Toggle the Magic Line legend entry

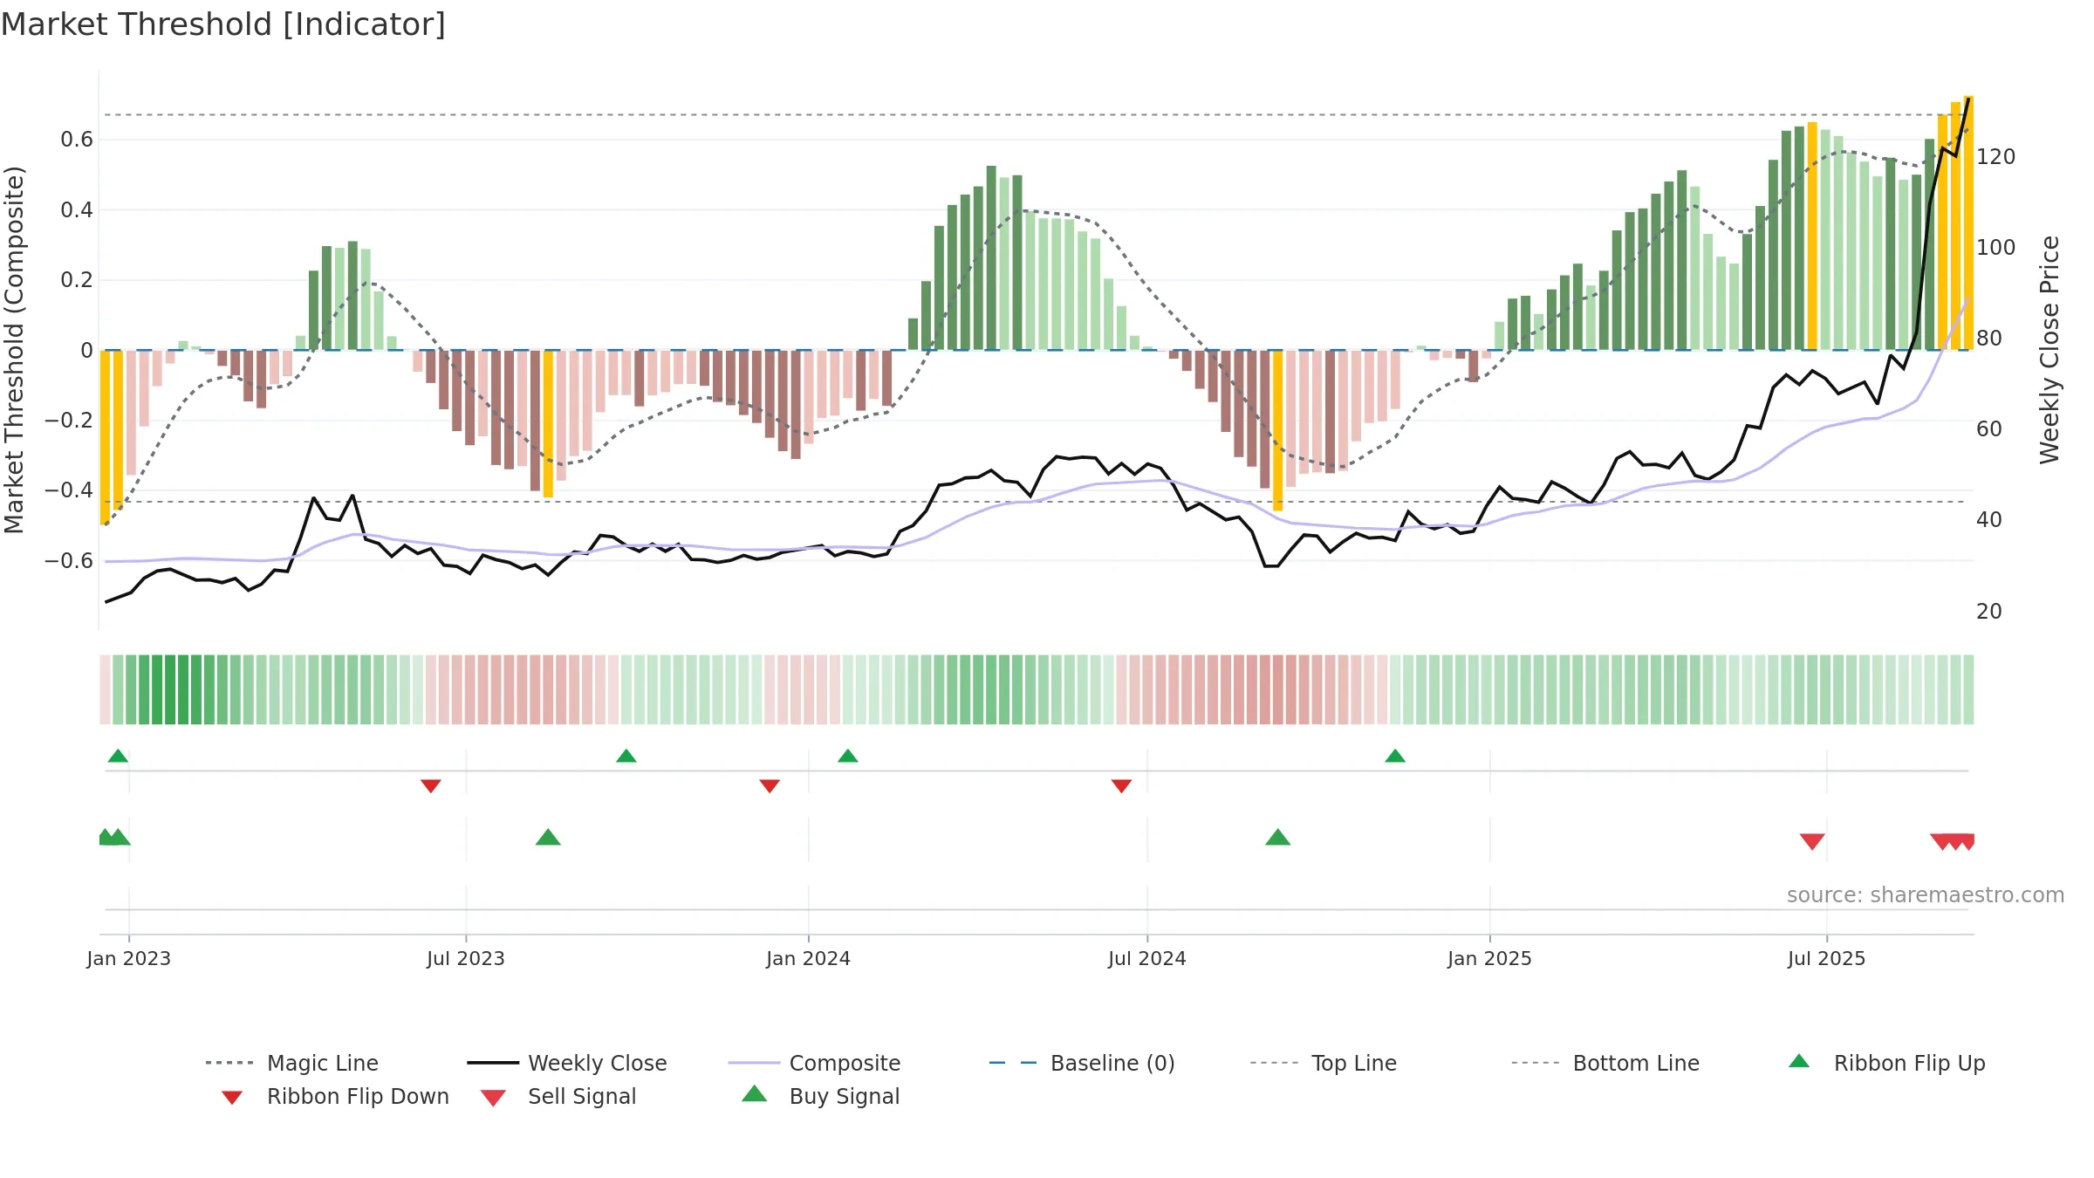click(x=292, y=1063)
